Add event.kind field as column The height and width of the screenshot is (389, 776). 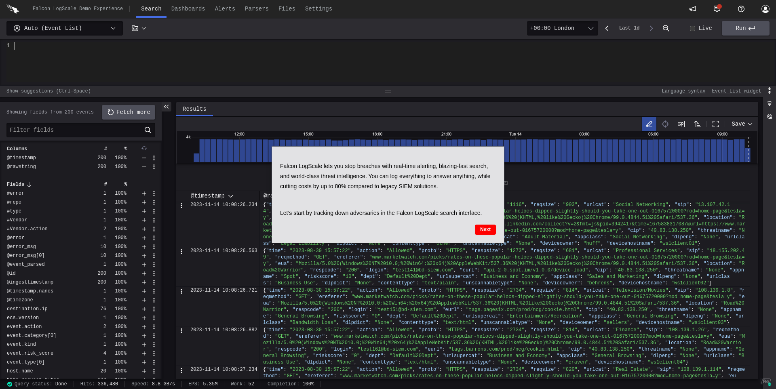pyautogui.click(x=144, y=345)
